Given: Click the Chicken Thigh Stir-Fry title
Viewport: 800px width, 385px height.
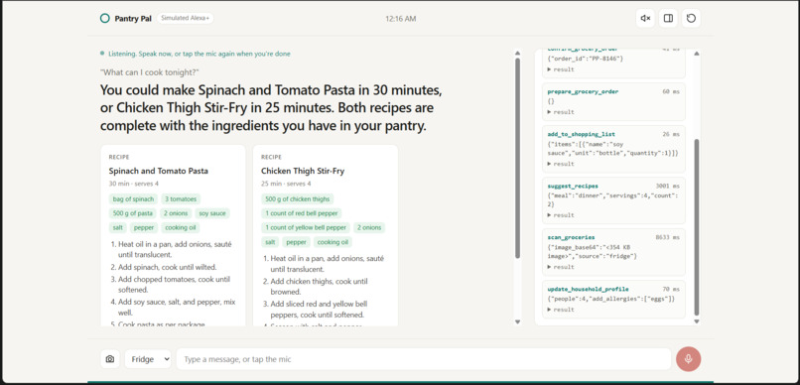Looking at the screenshot, I should tap(303, 171).
